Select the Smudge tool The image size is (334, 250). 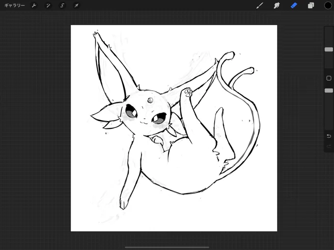coord(277,5)
